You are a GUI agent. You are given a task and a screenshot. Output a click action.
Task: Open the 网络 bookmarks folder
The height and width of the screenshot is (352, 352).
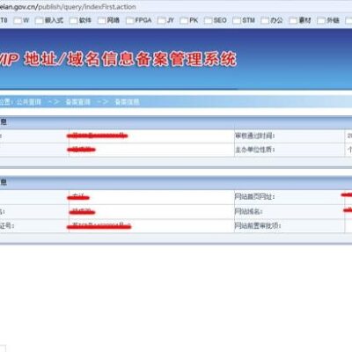pyautogui.click(x=108, y=20)
